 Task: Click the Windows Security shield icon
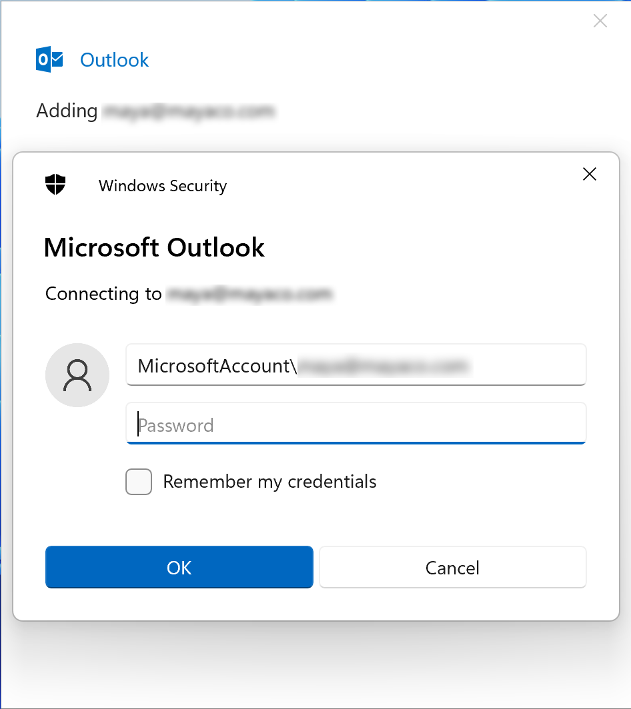(x=55, y=185)
